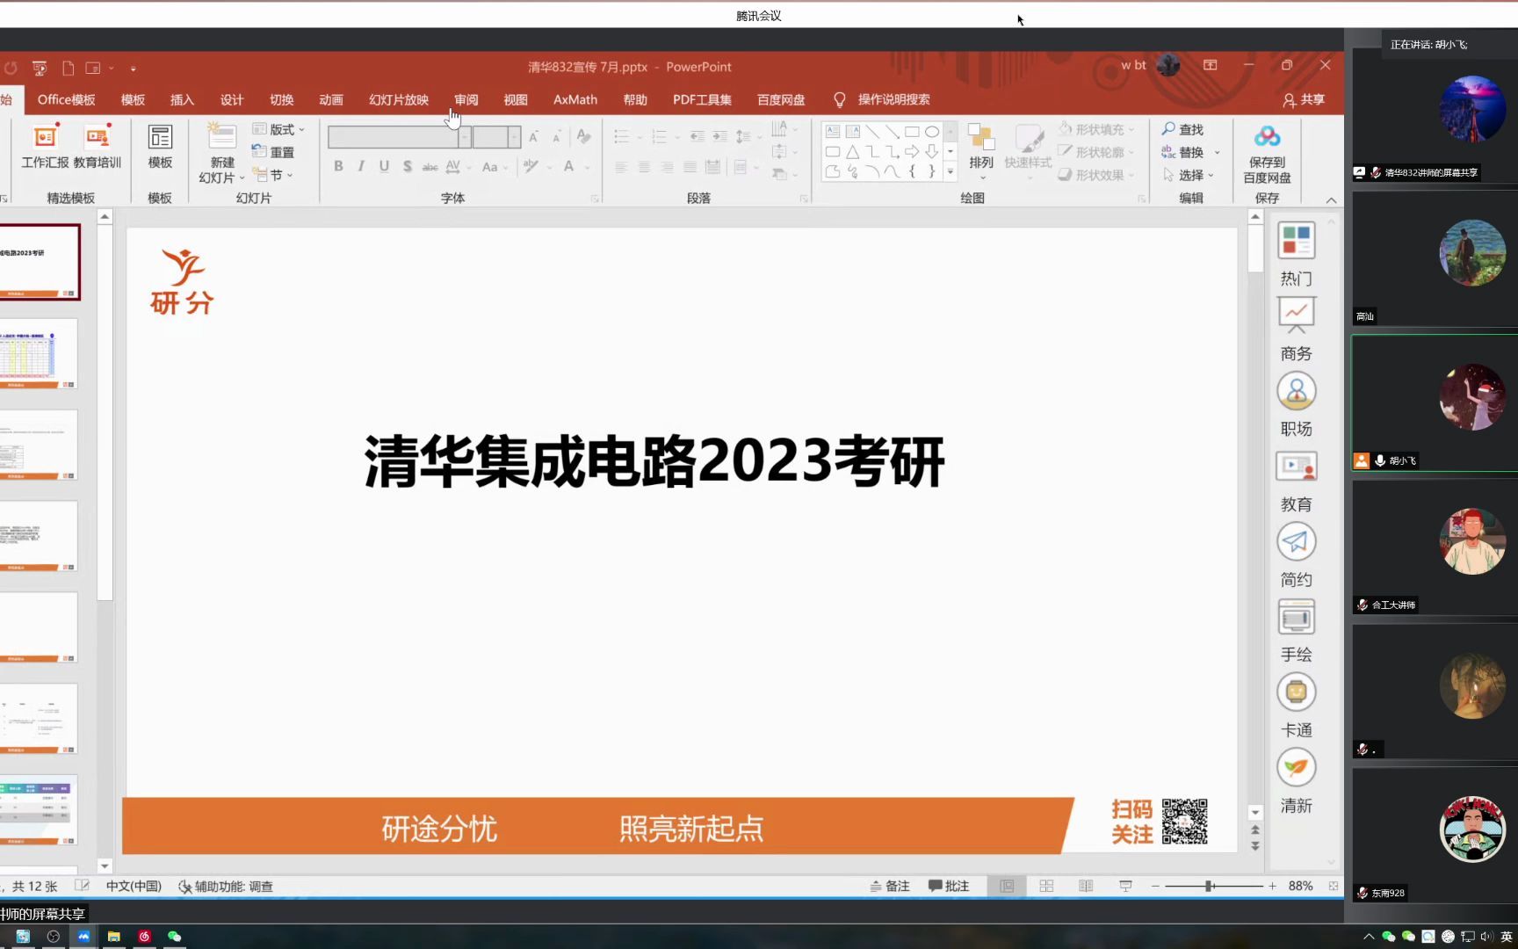Click 共享 share button

1304,99
